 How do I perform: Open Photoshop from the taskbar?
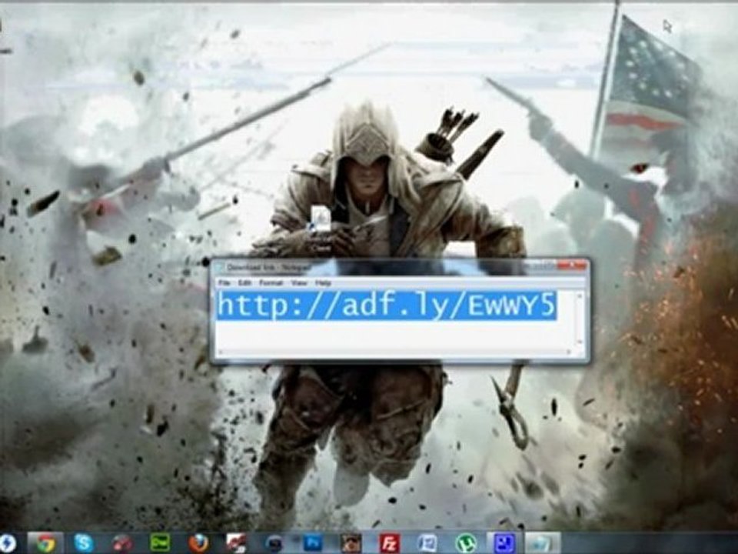[x=313, y=543]
